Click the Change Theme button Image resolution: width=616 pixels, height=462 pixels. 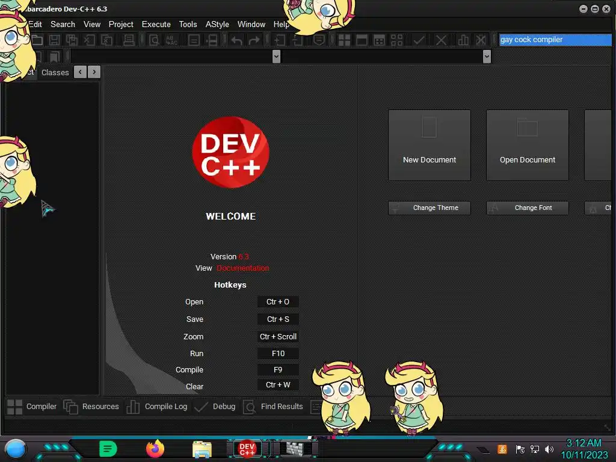[430, 208]
